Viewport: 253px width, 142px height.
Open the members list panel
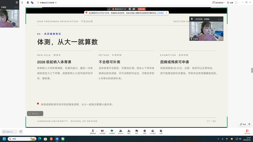pos(121,132)
